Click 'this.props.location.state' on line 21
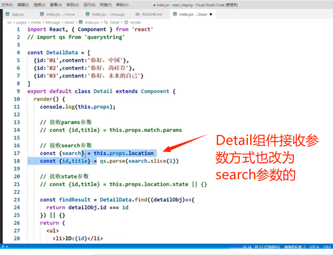Screen dimensions: 333x255 pos(149,184)
